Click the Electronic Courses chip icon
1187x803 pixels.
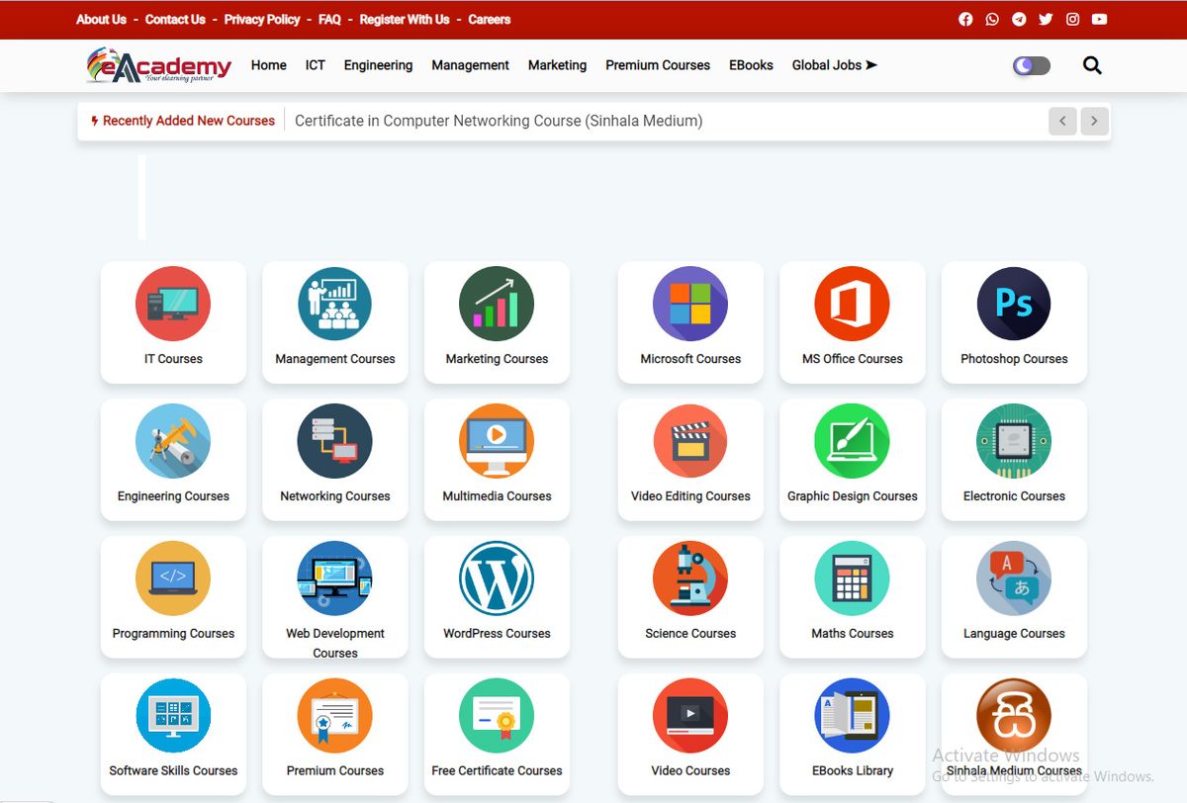coord(1014,441)
